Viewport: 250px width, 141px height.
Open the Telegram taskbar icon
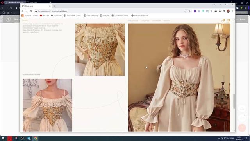coord(29,138)
